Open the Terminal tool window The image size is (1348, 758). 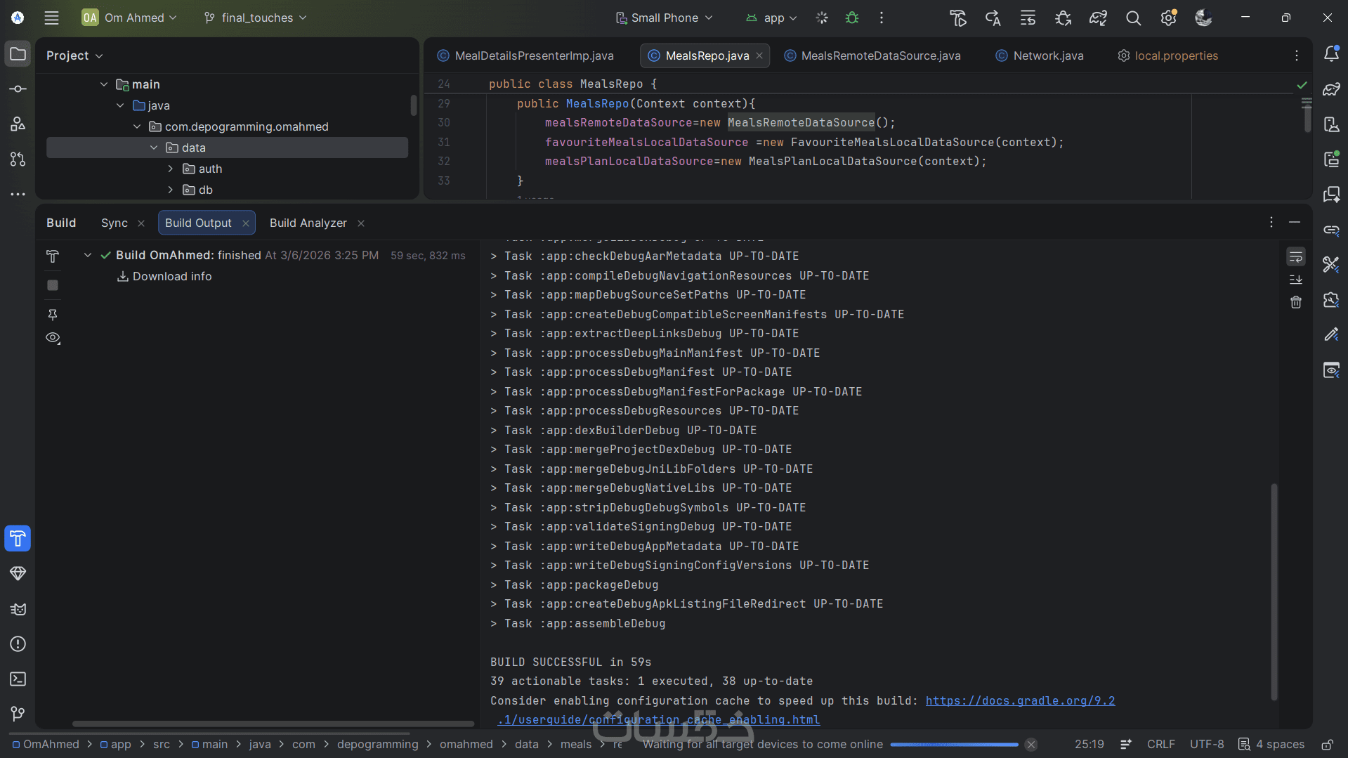[x=18, y=679]
